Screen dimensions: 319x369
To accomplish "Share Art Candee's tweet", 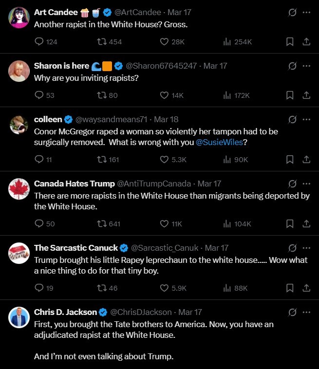I will pos(306,42).
